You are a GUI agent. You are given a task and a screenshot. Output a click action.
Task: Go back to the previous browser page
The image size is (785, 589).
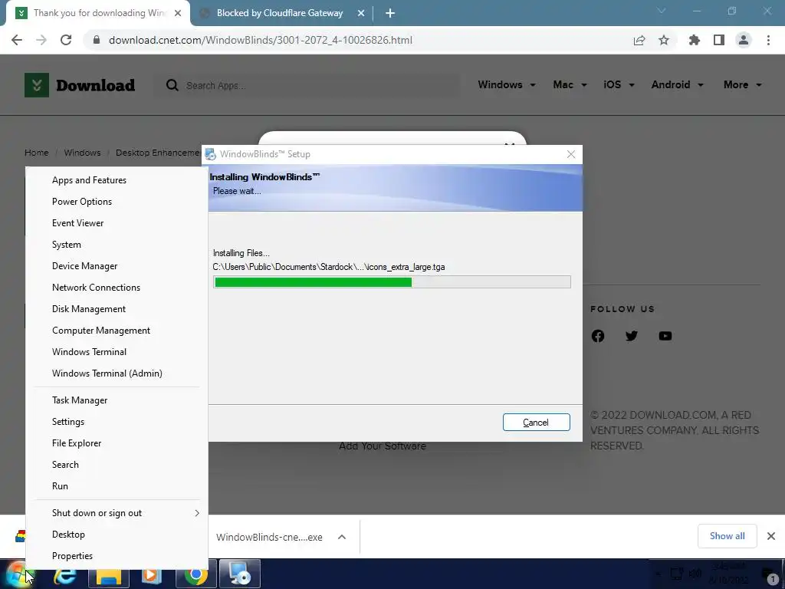17,40
